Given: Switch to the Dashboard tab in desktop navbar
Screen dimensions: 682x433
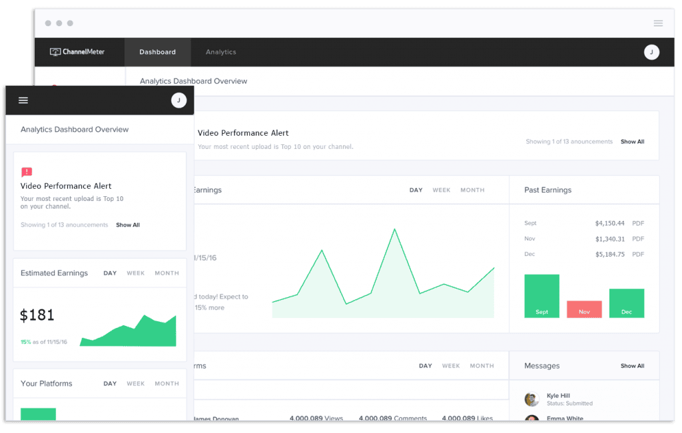Looking at the screenshot, I should click(157, 52).
